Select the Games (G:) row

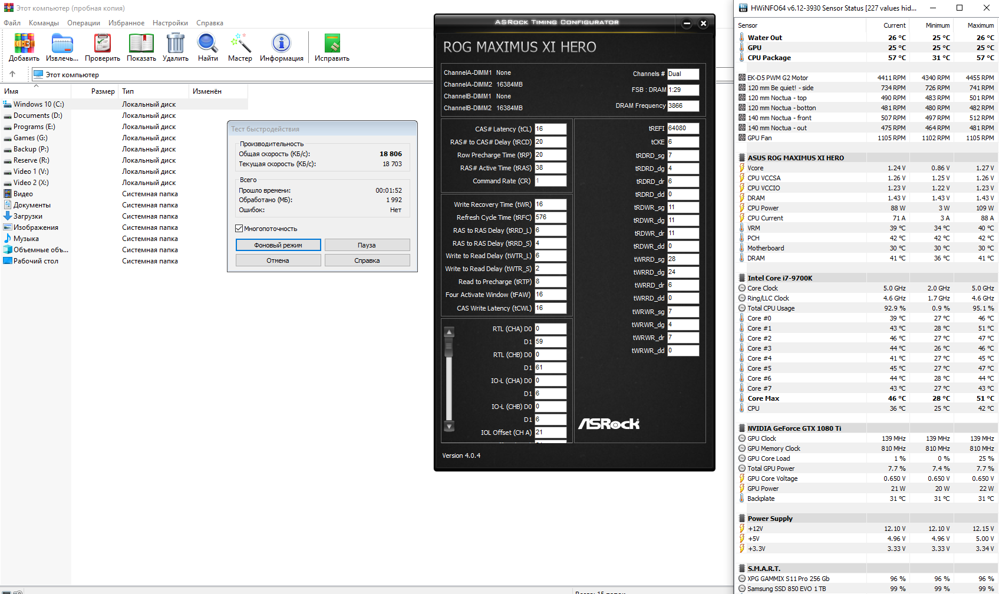point(124,138)
